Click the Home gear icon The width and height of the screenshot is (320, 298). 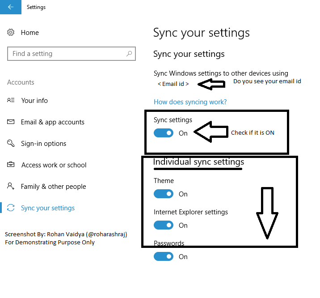point(11,32)
